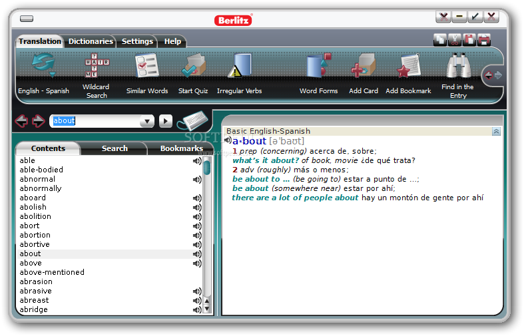Click Add Card icon

[x=364, y=65]
